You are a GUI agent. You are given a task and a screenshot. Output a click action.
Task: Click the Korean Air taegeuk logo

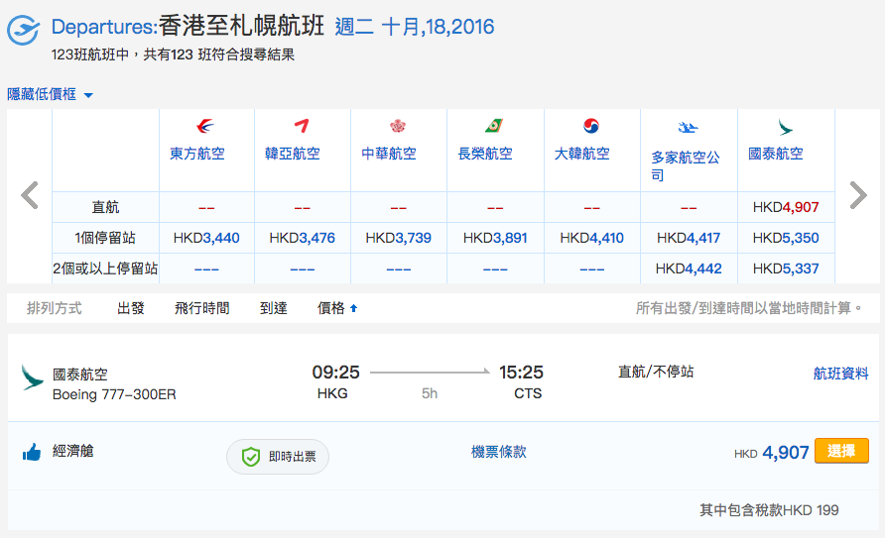[x=591, y=126]
